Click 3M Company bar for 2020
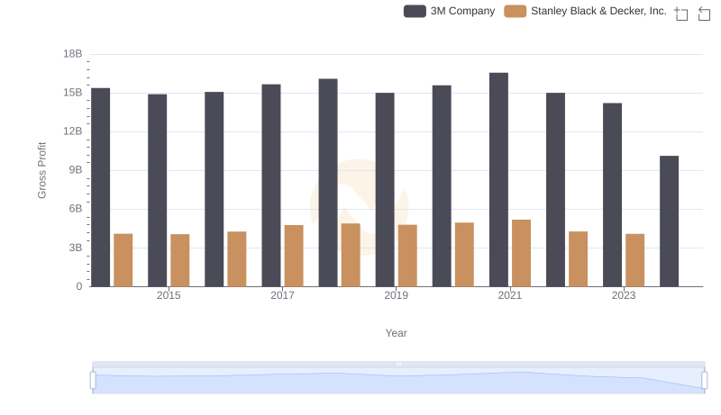The image size is (721, 415). click(x=442, y=186)
